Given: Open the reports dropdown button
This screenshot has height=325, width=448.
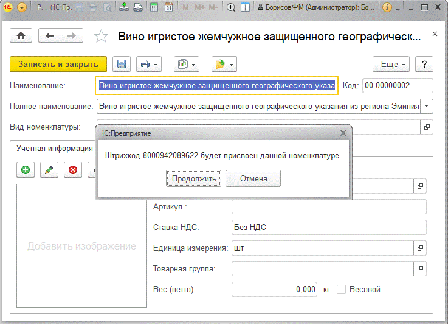Looking at the screenshot, I should click(187, 64).
